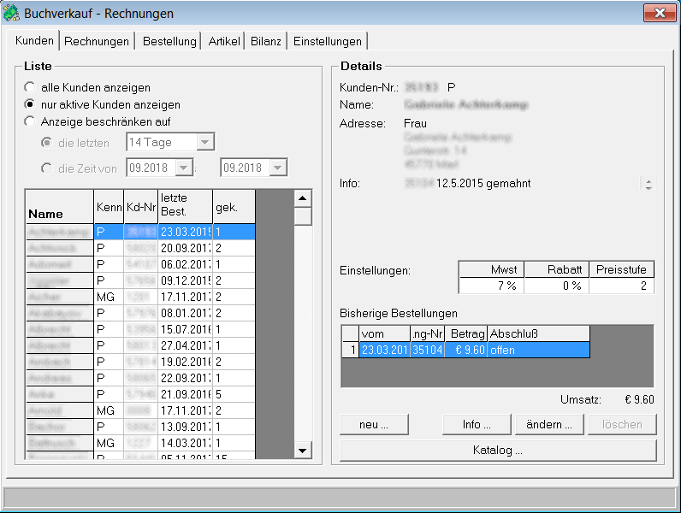The width and height of the screenshot is (681, 513).
Task: Choose 'Anzeige beschränken auf' radio button
Action: [x=30, y=121]
